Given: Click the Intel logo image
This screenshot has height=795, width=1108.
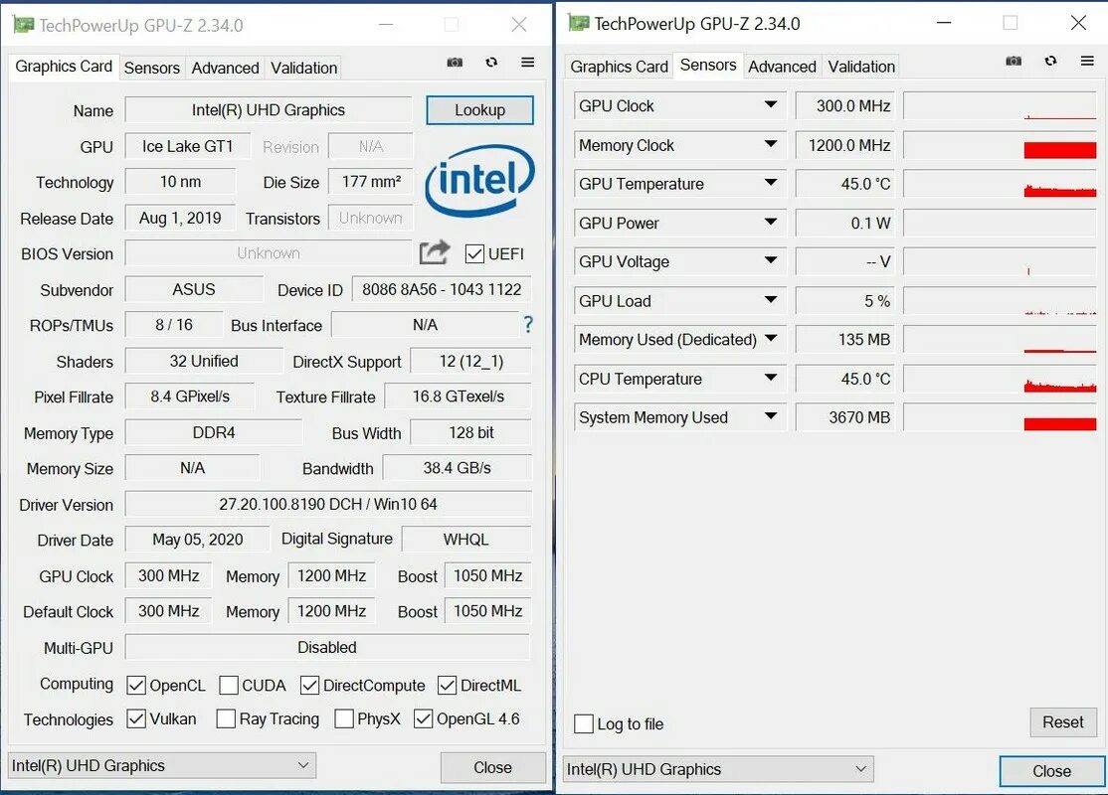Looking at the screenshot, I should tap(479, 180).
